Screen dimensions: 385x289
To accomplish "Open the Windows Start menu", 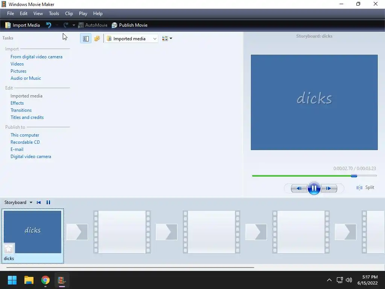I will 12,280.
